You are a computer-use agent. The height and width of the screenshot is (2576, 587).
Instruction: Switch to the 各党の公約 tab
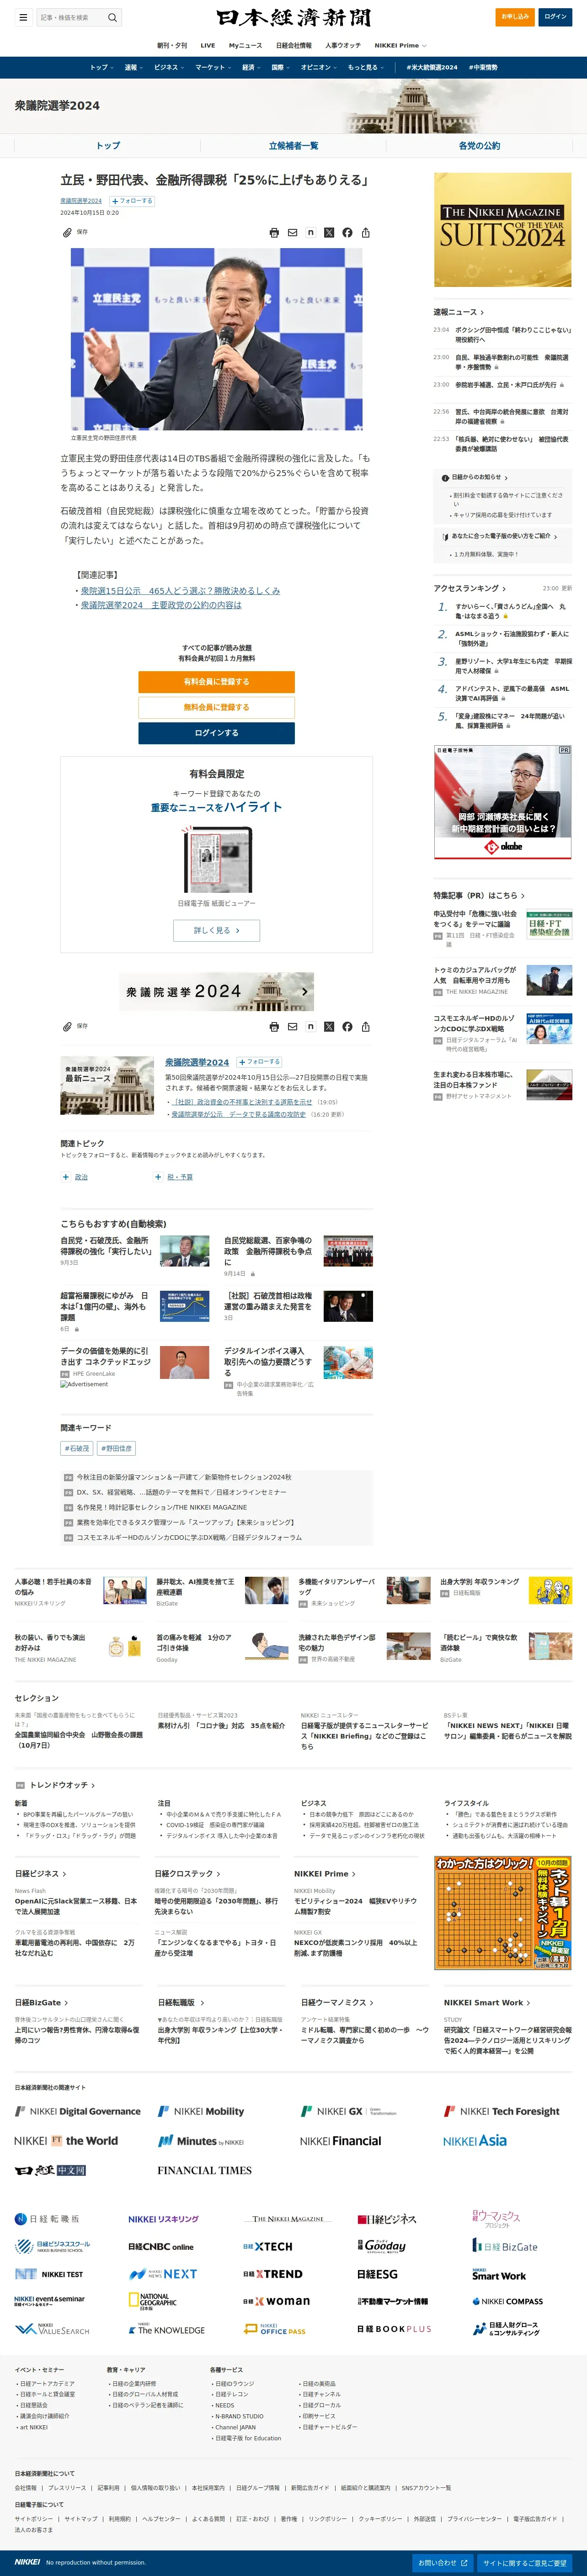point(479,146)
